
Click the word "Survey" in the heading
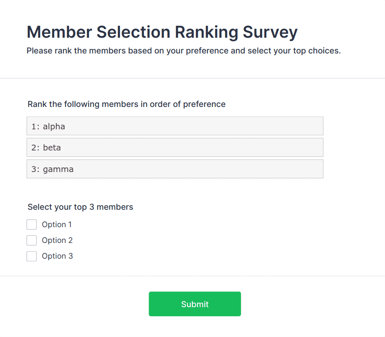269,32
